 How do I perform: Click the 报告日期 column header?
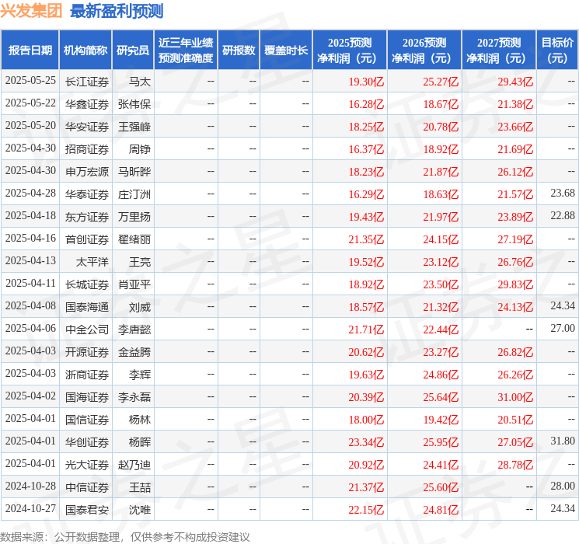point(30,51)
